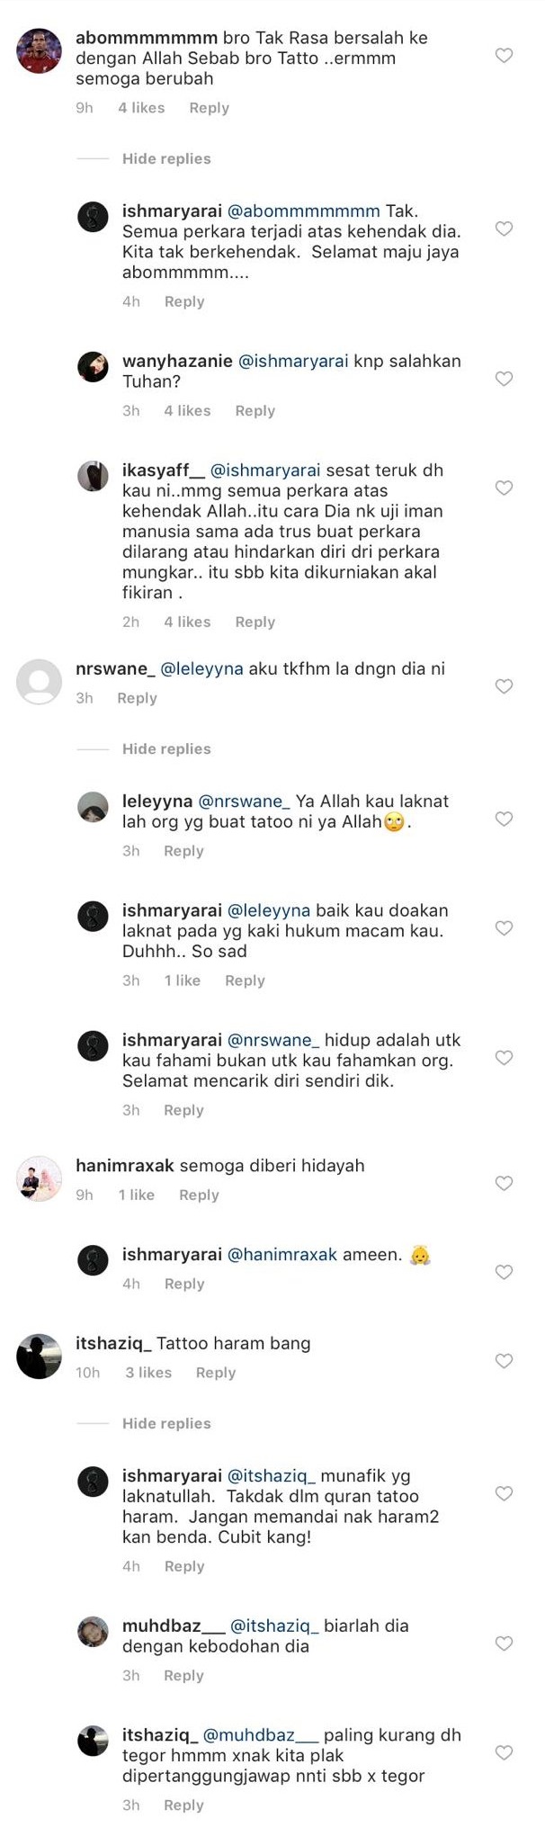Like itshaziq_'s 'Tattoo haram bang' comment
Image resolution: width=545 pixels, height=1836 pixels.
click(x=505, y=1361)
